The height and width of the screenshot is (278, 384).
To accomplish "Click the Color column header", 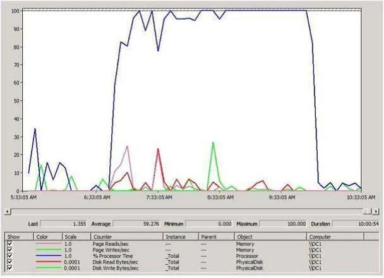I will [48, 236].
